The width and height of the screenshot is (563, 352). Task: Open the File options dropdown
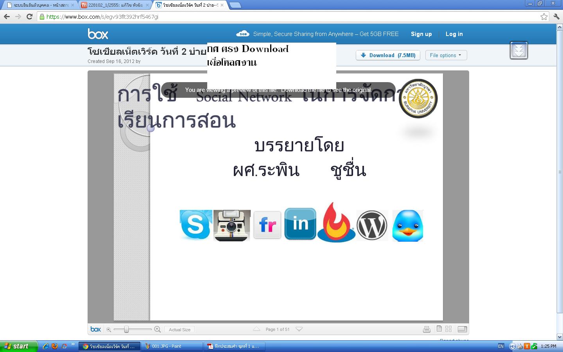coord(446,55)
